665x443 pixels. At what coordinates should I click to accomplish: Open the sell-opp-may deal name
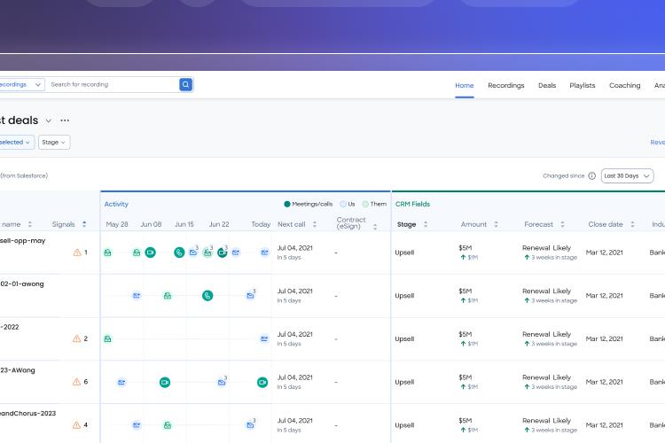22,241
